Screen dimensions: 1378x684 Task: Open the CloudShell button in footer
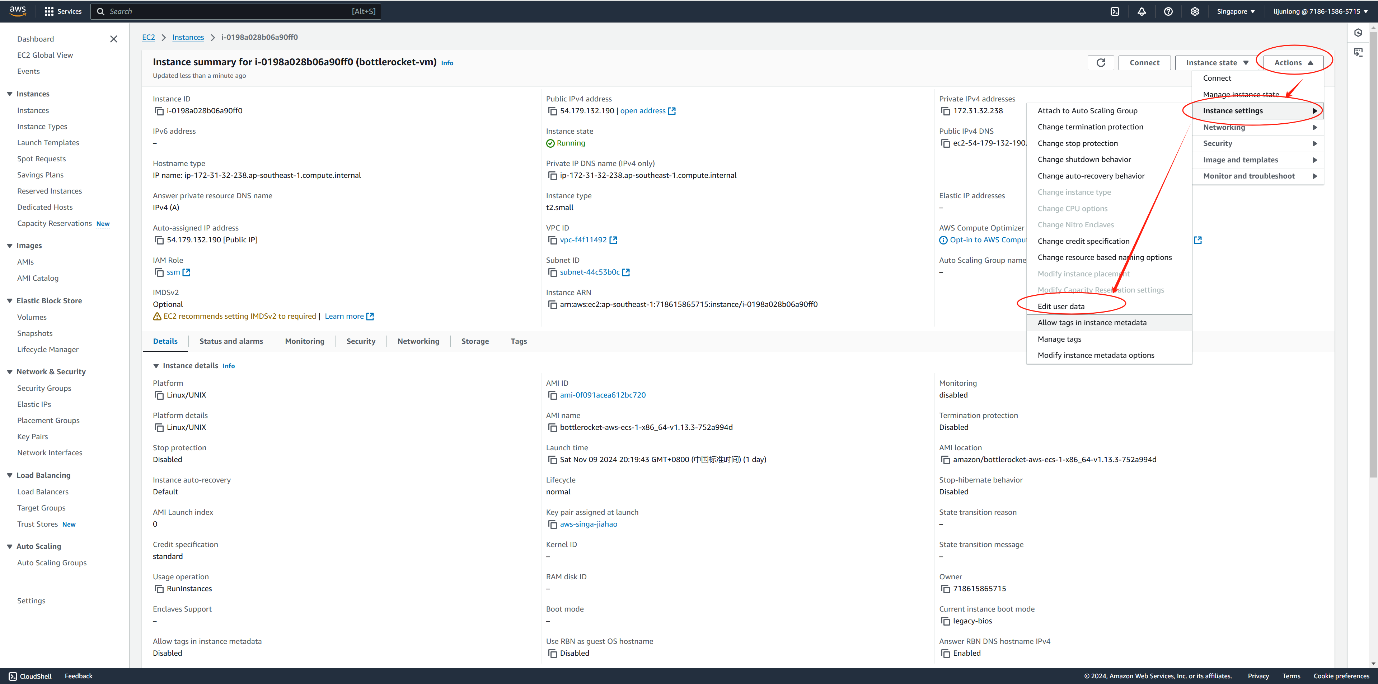[x=30, y=676]
